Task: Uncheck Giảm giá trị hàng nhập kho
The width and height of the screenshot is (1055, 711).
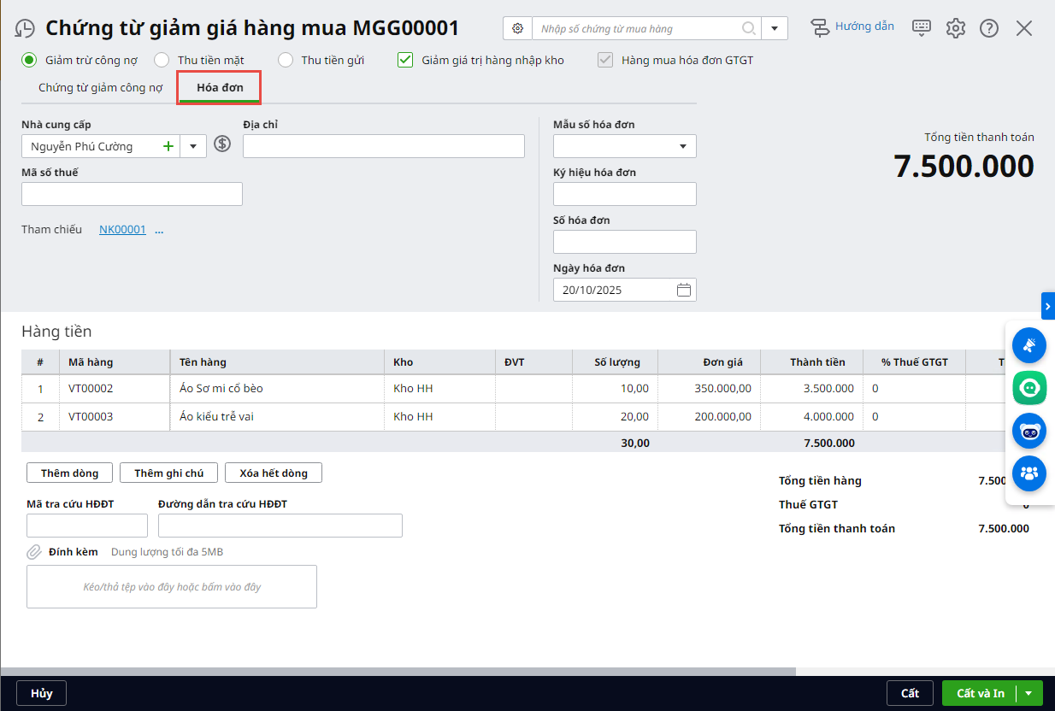Action: point(405,60)
